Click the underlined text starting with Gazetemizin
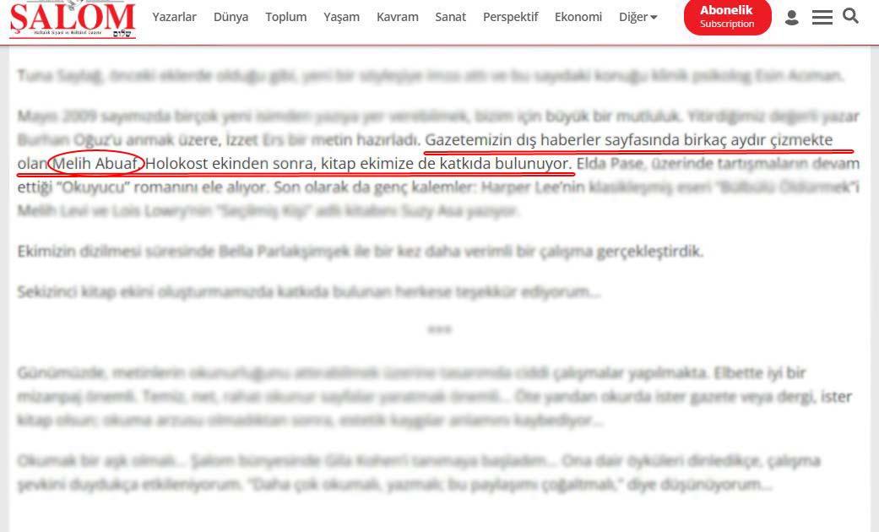 (x=629, y=140)
